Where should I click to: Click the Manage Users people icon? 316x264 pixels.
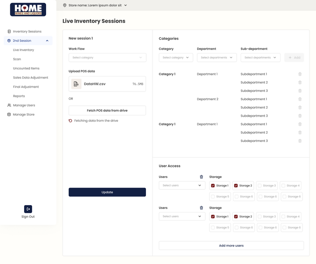pos(9,105)
